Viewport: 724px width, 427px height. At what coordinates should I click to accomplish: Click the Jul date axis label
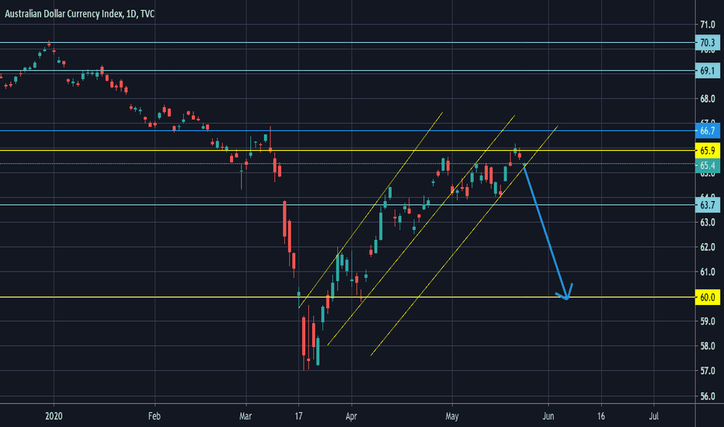(654, 416)
